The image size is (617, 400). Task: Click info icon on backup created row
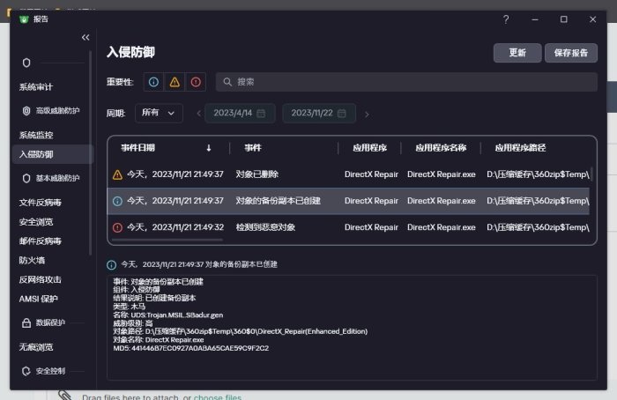point(117,201)
